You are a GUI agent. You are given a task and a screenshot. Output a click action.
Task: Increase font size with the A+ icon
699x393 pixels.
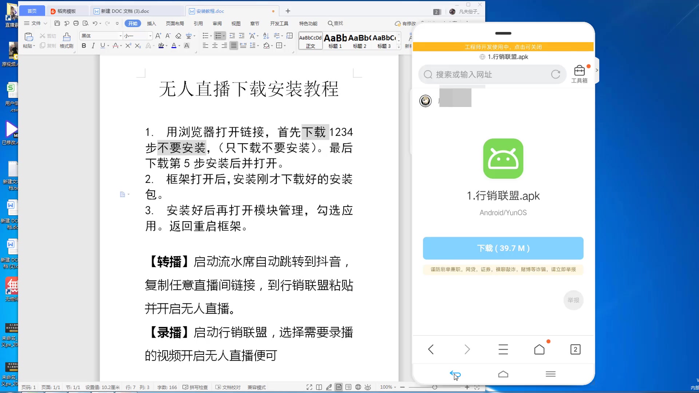click(158, 36)
